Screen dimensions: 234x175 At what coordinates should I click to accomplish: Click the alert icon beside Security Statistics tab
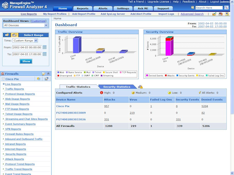pyautogui.click(x=140, y=87)
